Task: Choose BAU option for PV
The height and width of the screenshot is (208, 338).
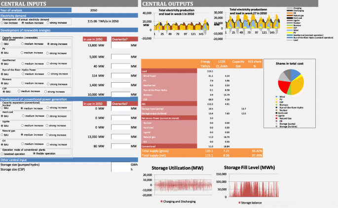Action: point(2,53)
